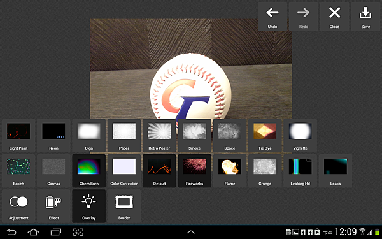The width and height of the screenshot is (382, 239).
Task: Open the Border category
Action: coord(124,206)
